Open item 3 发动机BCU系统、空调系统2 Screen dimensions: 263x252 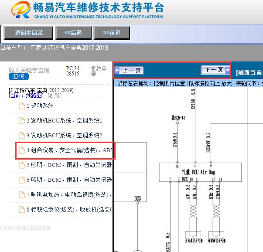point(65,135)
